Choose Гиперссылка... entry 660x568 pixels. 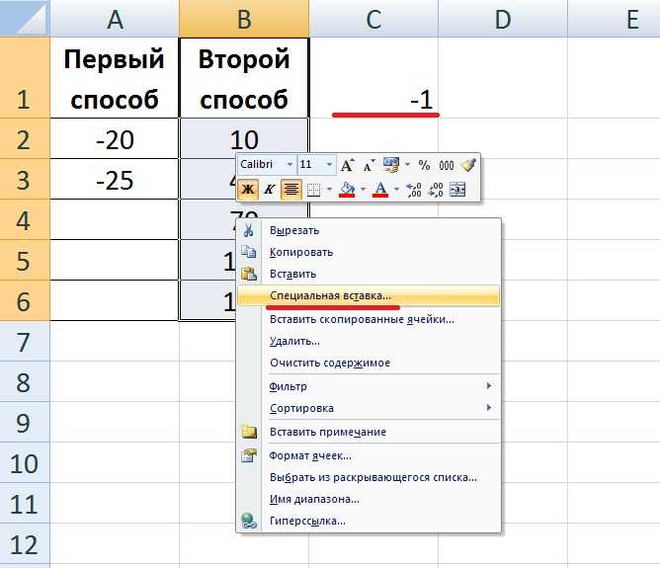[x=369, y=521]
